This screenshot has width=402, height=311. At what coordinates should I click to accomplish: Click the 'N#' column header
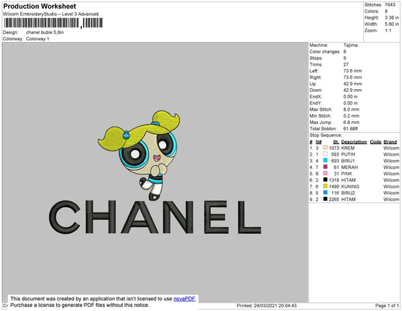[x=318, y=142]
